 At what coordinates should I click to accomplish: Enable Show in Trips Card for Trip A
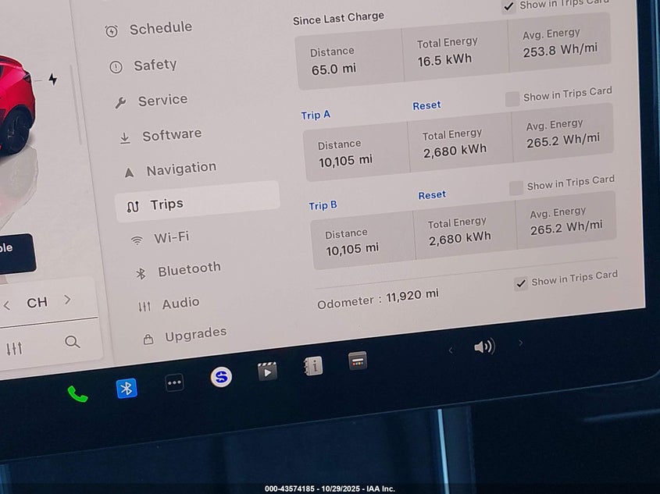coord(512,98)
